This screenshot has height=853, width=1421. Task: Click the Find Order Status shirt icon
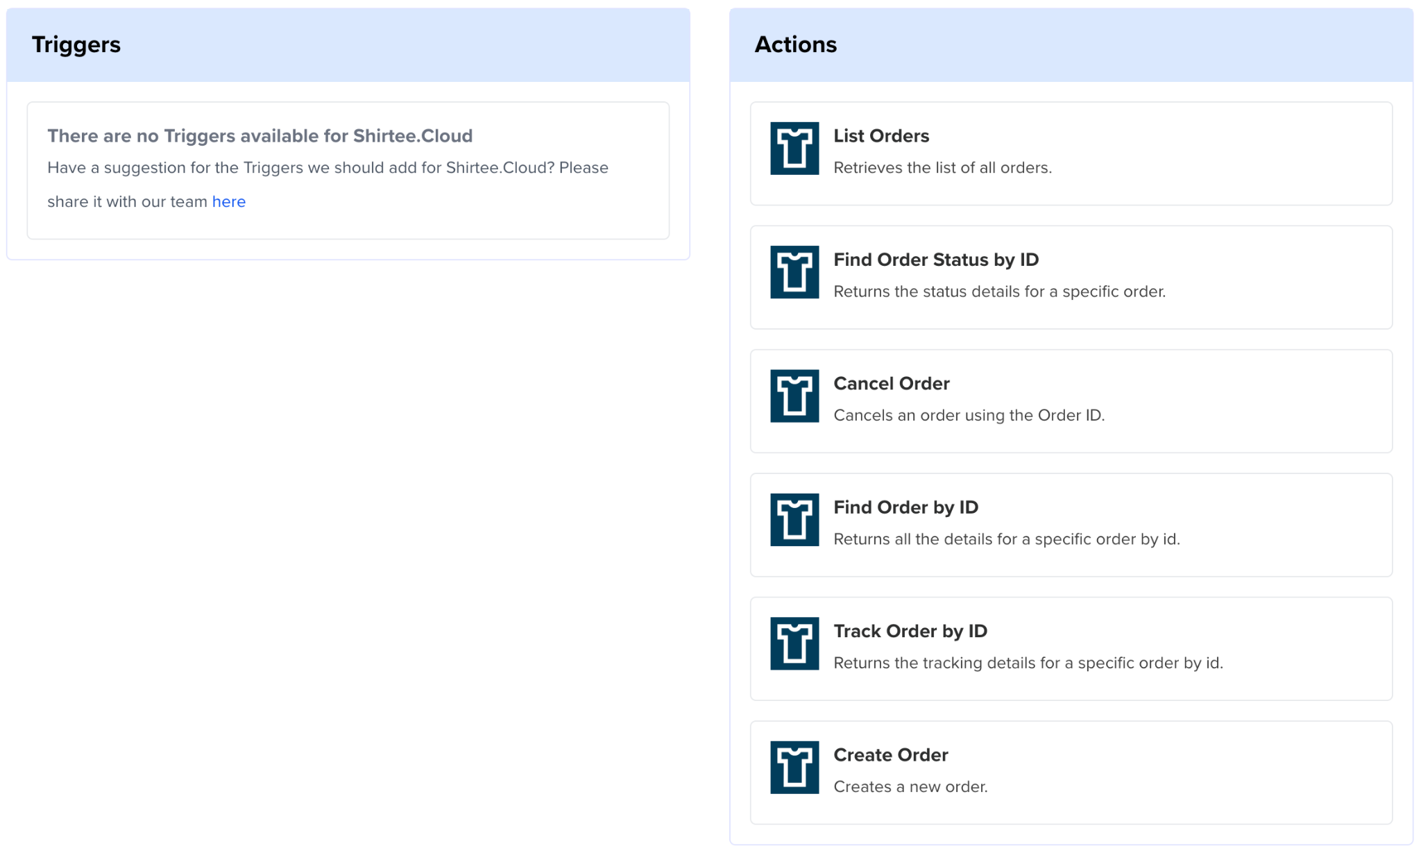[x=794, y=272]
